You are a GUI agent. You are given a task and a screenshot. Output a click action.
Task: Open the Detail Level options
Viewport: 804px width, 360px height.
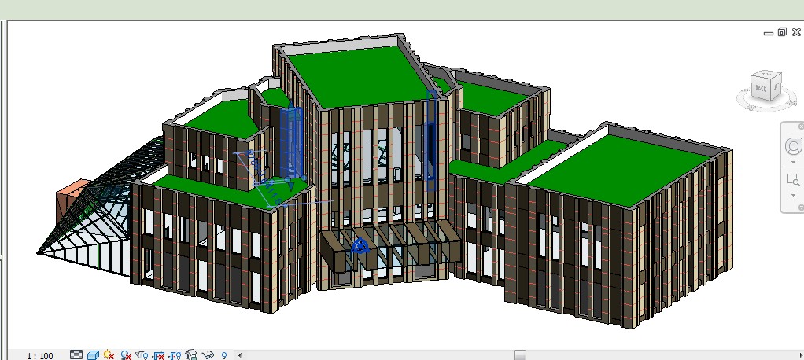click(76, 354)
